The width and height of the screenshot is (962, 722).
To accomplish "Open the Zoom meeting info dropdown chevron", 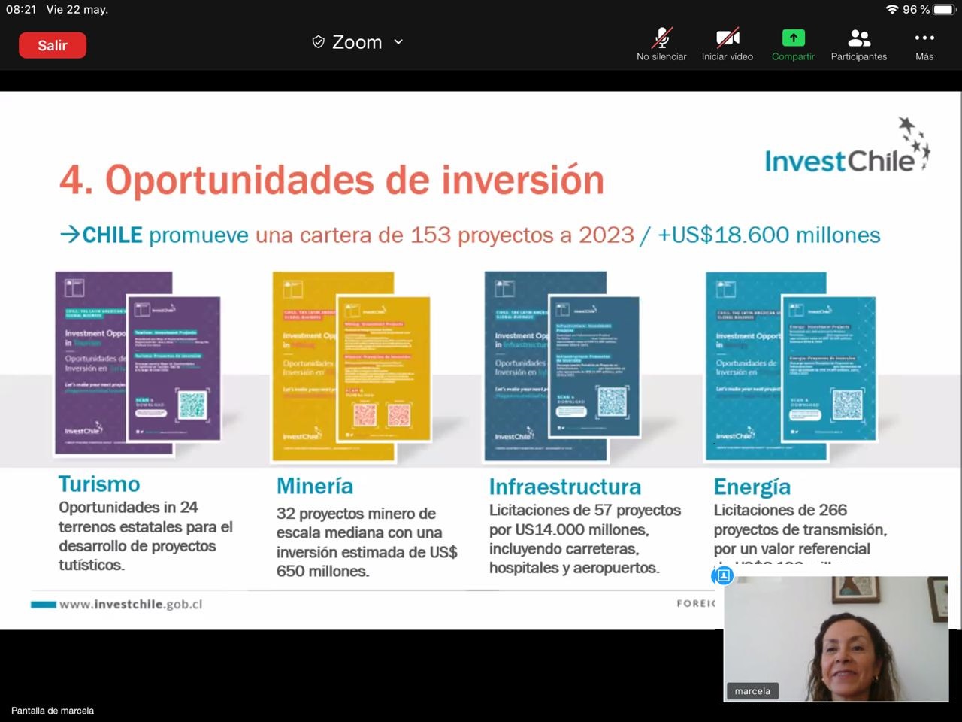I will 398,42.
